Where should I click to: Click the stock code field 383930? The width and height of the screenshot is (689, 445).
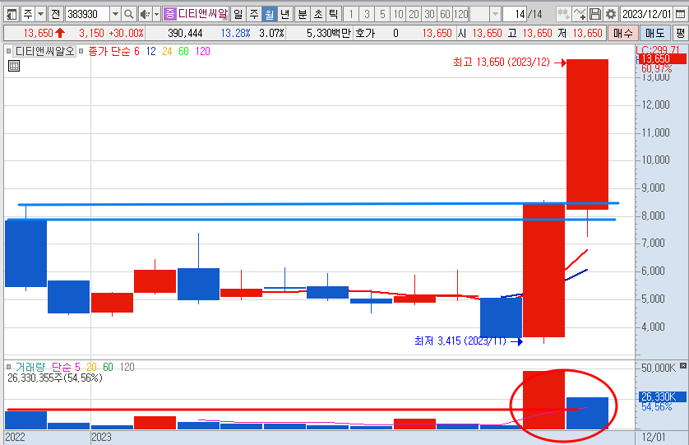(87, 15)
